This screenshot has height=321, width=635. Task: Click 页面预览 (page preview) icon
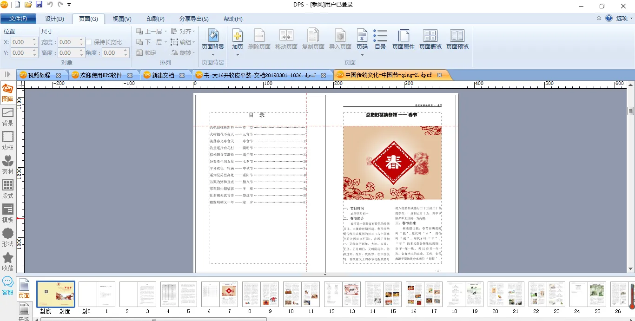click(457, 36)
